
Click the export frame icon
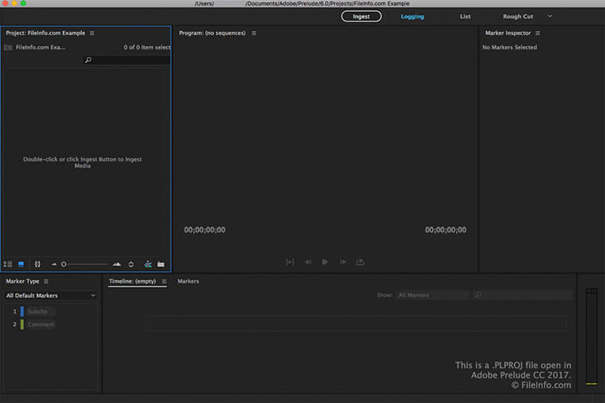pos(360,262)
